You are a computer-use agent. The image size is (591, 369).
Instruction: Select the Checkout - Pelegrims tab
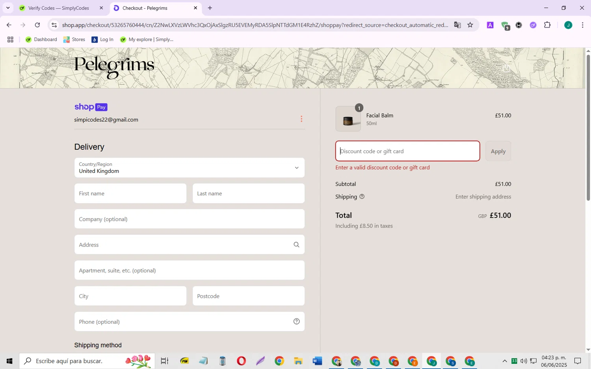[x=156, y=8]
